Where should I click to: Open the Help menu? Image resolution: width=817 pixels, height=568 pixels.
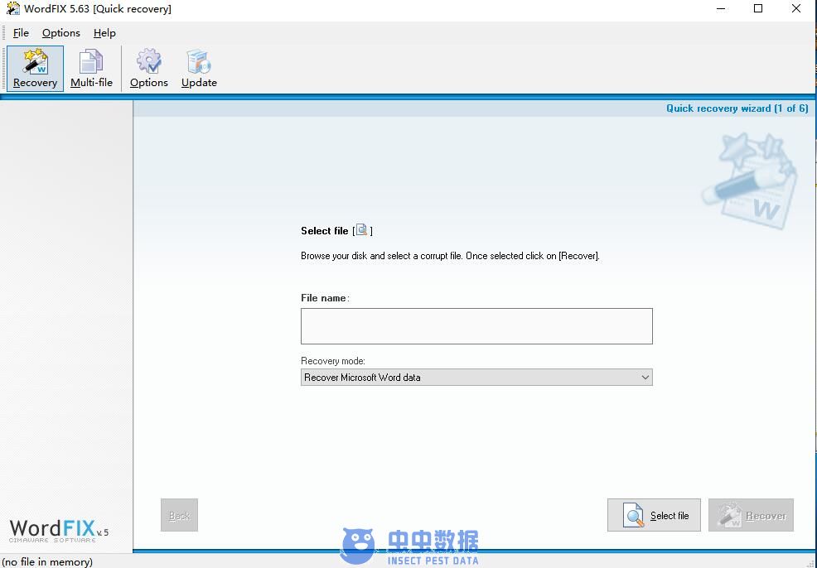coord(104,33)
